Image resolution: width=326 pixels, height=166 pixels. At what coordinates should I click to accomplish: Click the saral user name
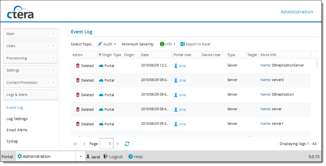tap(96, 157)
